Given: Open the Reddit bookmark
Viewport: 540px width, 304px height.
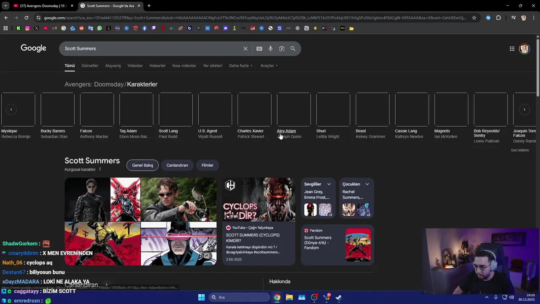Looking at the screenshot, I should pos(81,28).
